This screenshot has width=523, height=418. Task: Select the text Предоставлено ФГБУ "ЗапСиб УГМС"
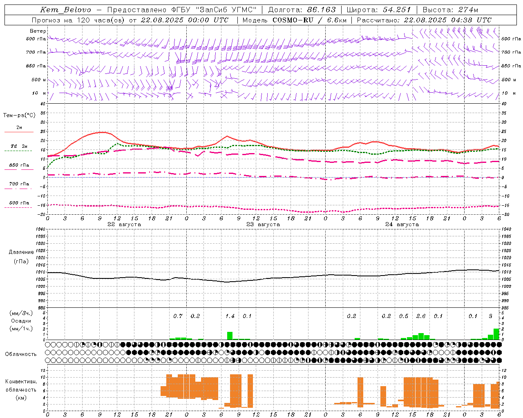182,10
